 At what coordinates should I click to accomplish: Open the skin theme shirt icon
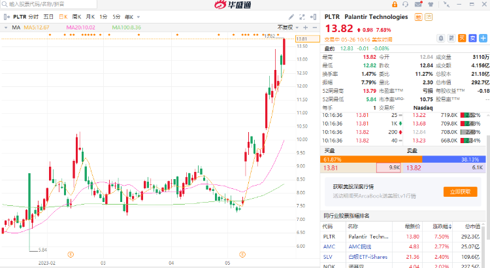click(x=431, y=5)
